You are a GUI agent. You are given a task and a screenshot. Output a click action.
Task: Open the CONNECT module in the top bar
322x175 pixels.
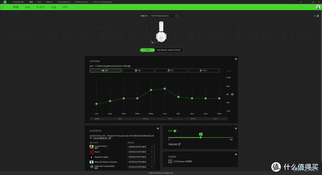pos(64,2)
